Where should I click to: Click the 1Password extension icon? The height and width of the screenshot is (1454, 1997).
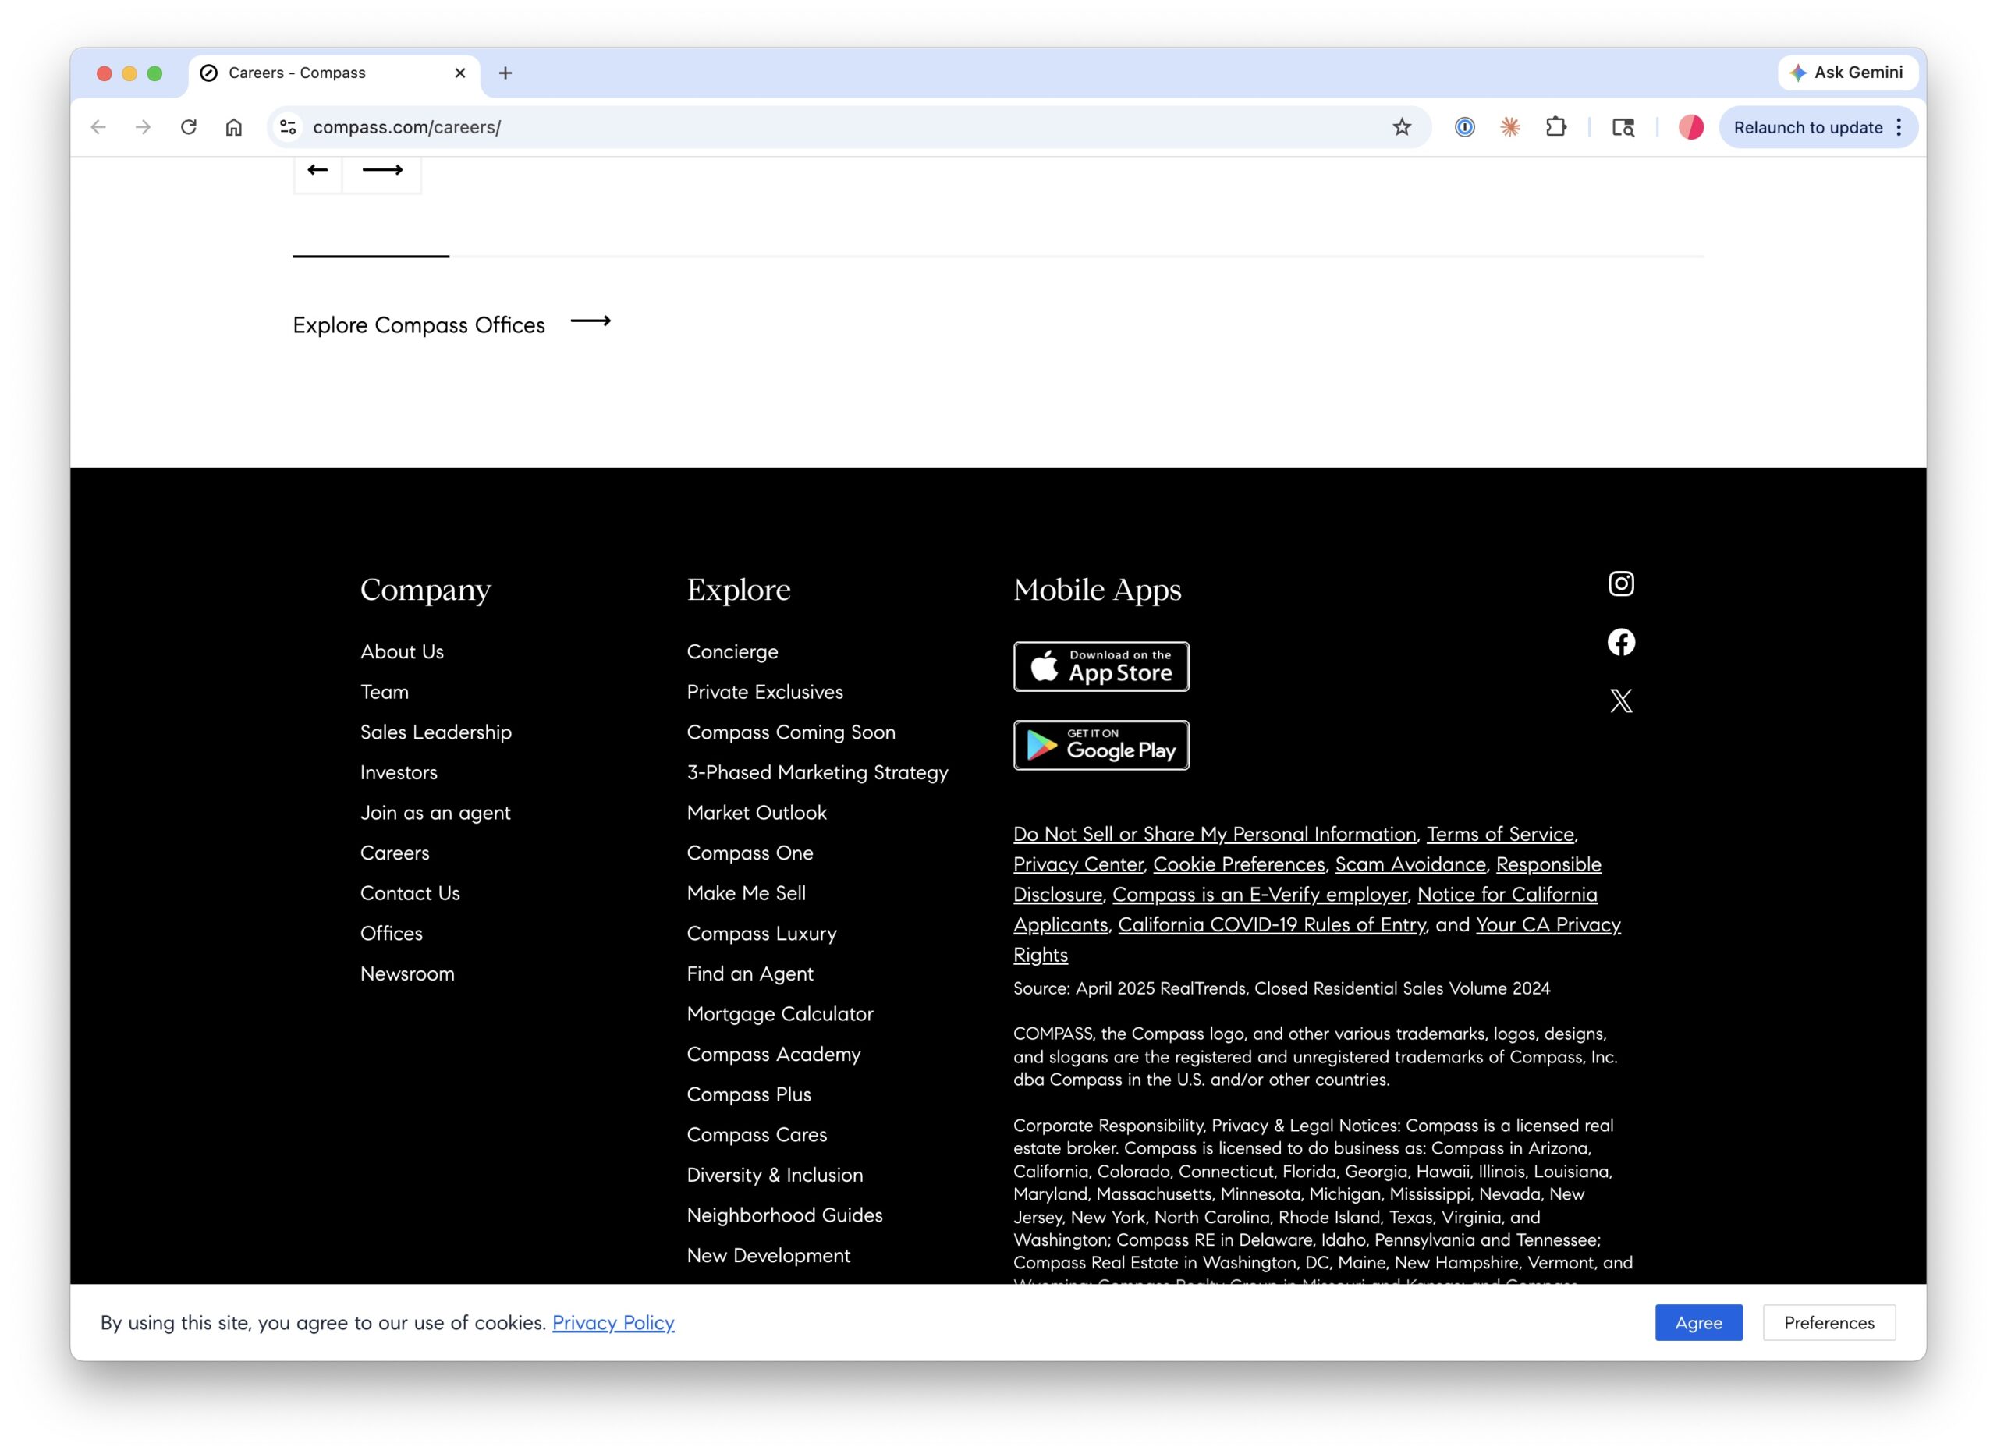pos(1464,127)
